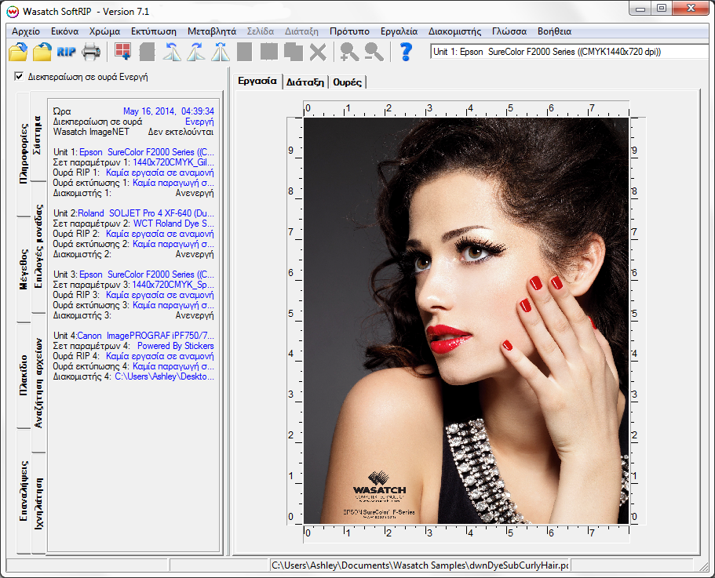The height and width of the screenshot is (578, 715).
Task: Click the printer icon in toolbar
Action: click(x=92, y=53)
